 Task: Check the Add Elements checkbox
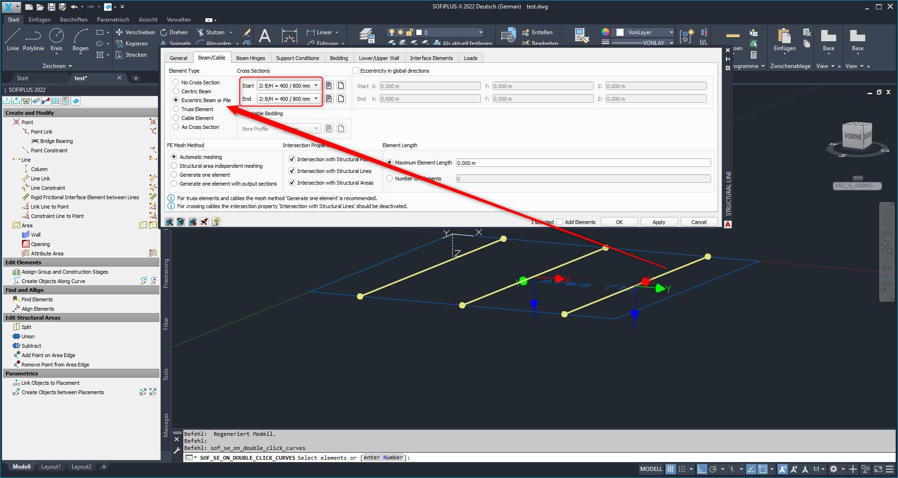click(560, 222)
